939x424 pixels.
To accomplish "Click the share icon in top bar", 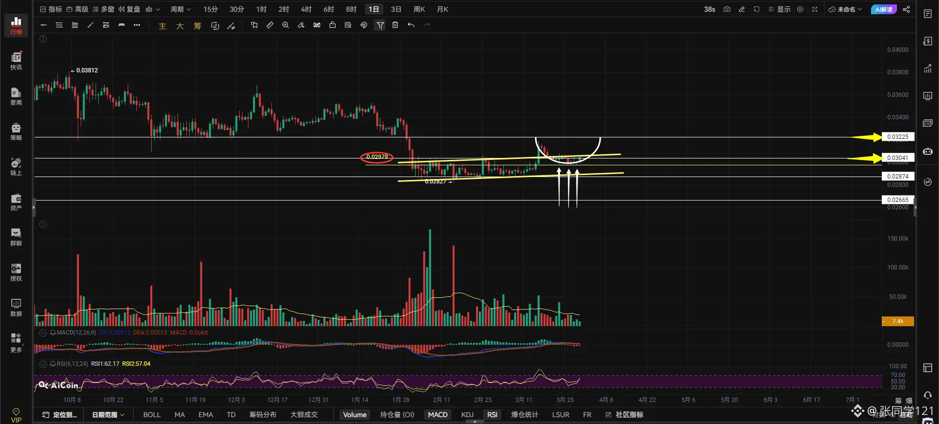I will click(x=906, y=9).
